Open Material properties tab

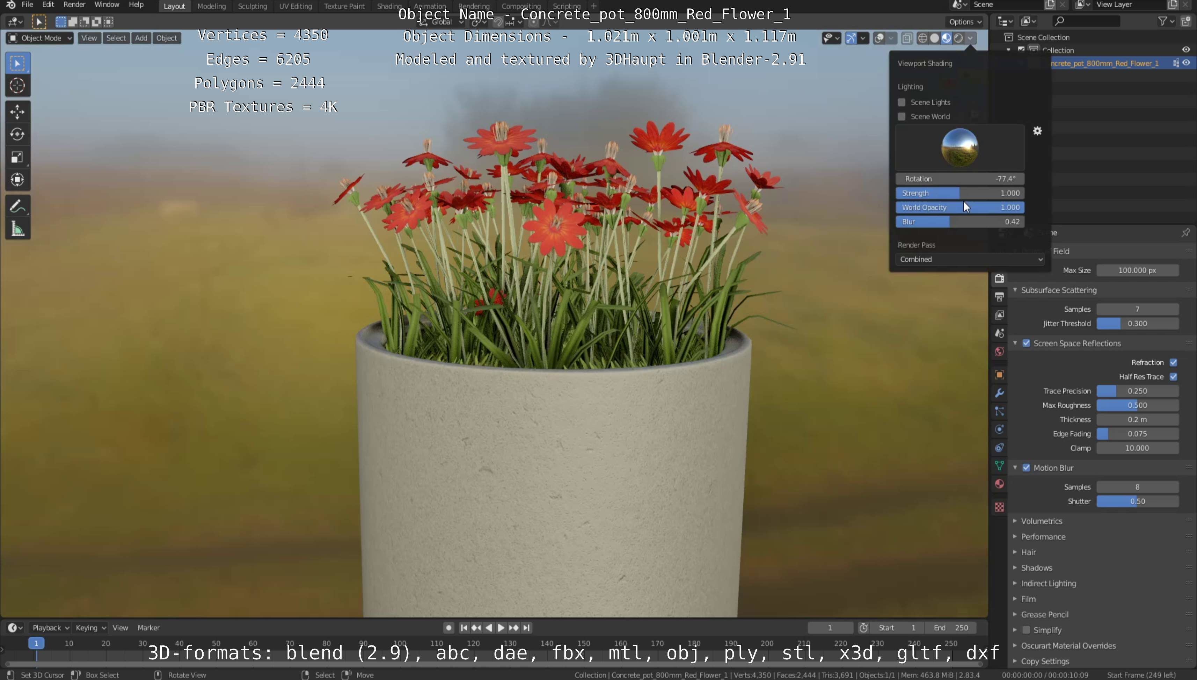click(x=999, y=484)
